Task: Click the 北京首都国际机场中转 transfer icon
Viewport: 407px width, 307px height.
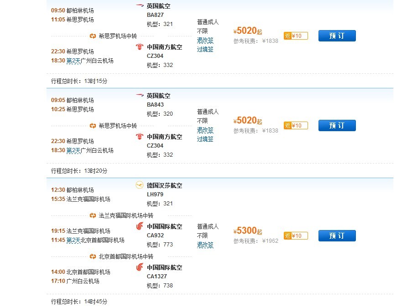Action: pos(93,256)
